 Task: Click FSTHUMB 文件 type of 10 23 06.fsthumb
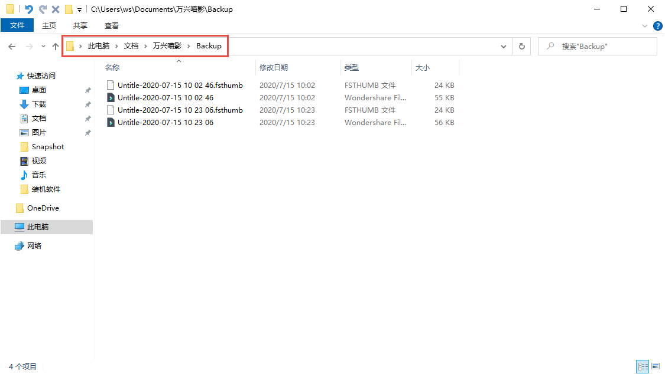click(370, 110)
